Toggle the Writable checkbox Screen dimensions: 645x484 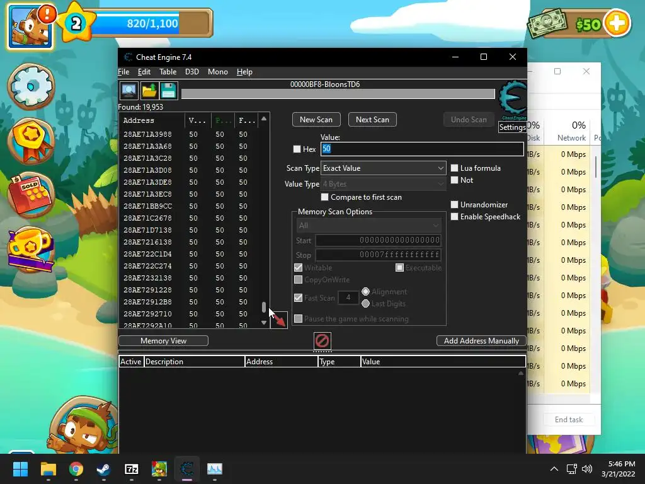(298, 267)
